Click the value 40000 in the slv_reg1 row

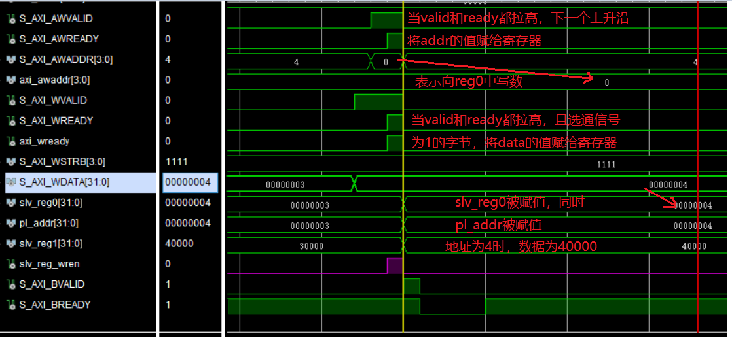(x=179, y=243)
